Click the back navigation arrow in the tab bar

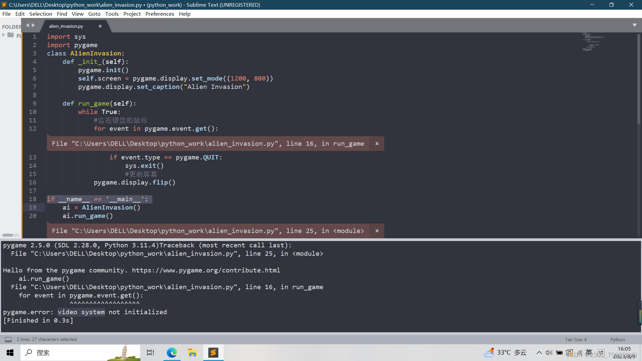tap(28, 24)
